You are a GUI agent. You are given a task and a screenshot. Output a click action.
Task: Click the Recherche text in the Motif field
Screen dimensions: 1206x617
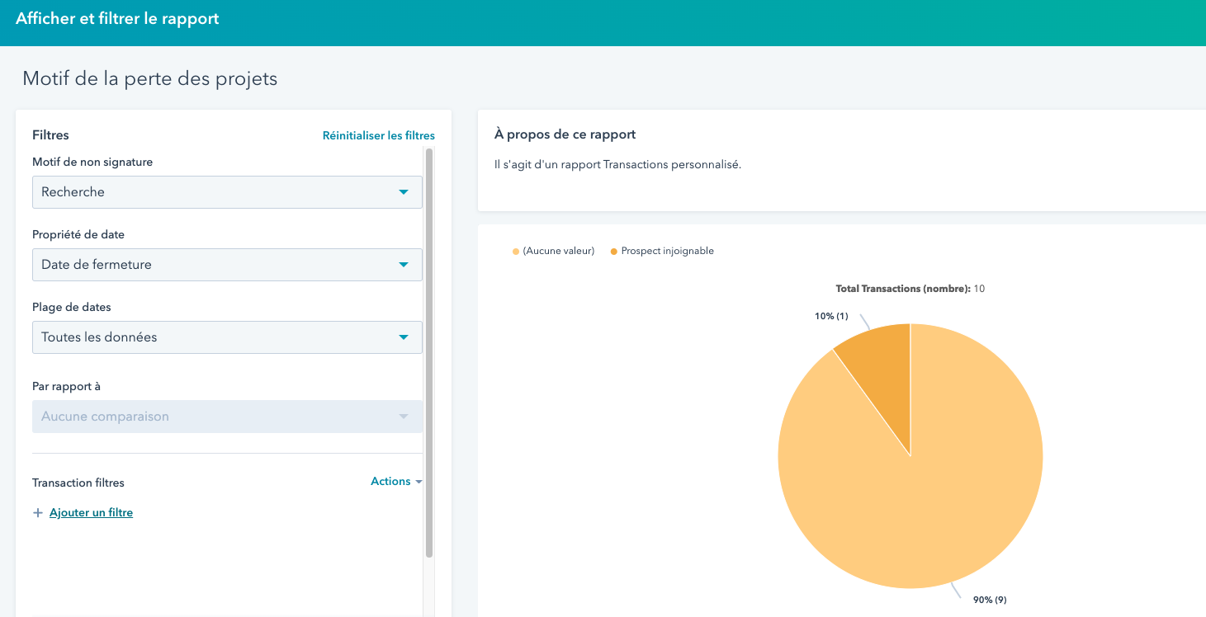73,192
